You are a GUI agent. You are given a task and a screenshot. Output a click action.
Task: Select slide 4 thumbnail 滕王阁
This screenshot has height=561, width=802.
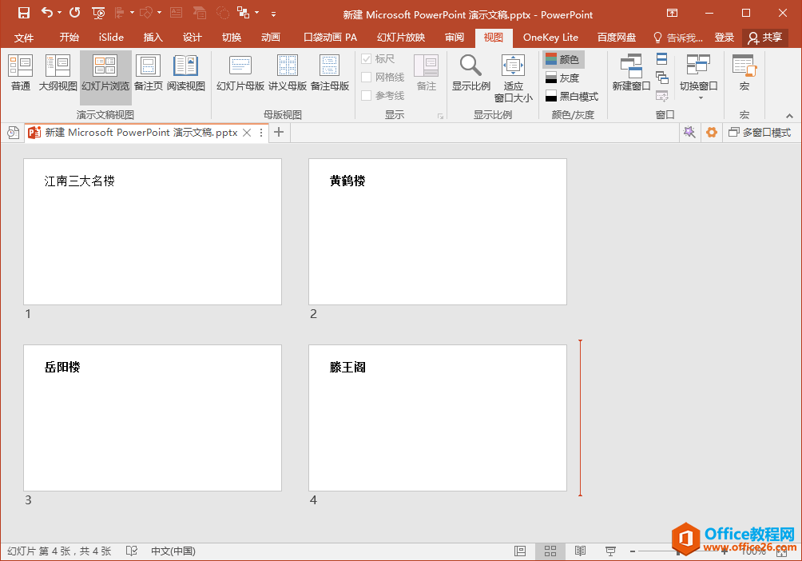pyautogui.click(x=437, y=418)
